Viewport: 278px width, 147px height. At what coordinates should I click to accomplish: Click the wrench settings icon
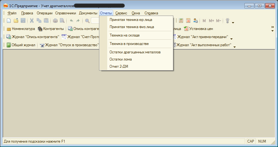[x=228, y=21]
